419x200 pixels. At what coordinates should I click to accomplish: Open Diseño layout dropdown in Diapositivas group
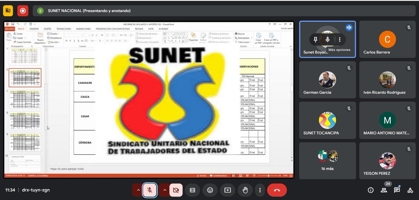tap(54, 34)
